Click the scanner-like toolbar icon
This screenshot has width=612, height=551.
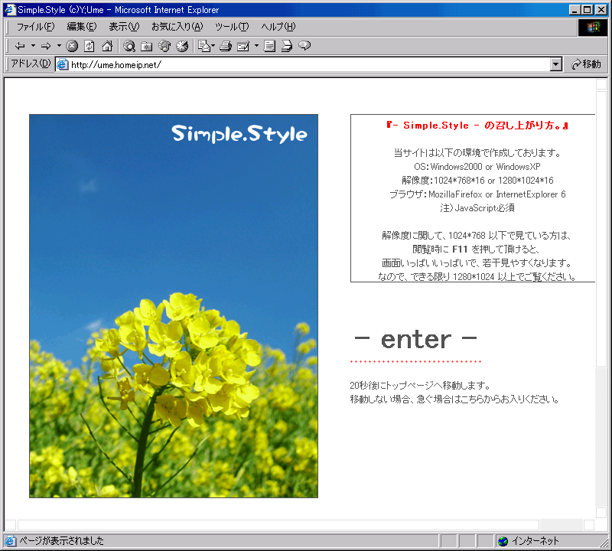pyautogui.click(x=287, y=46)
